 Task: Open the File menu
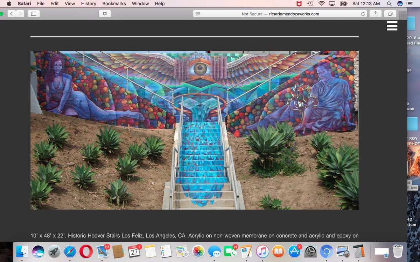tap(41, 3)
